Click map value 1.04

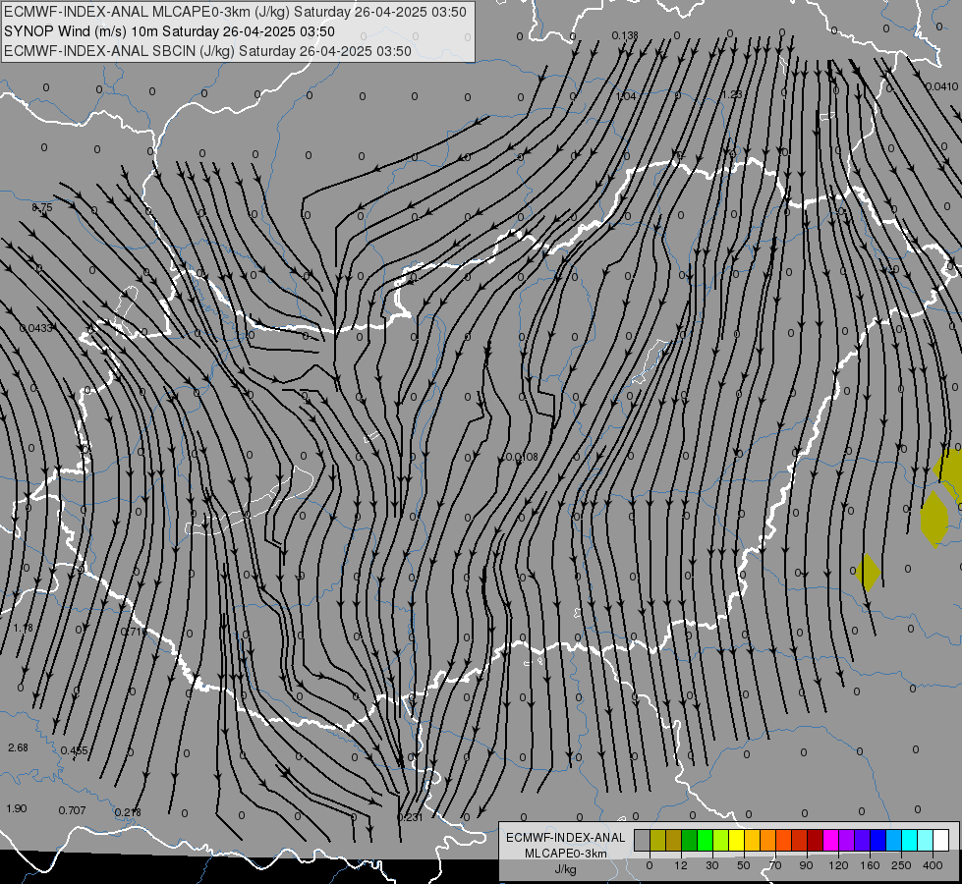pos(626,96)
